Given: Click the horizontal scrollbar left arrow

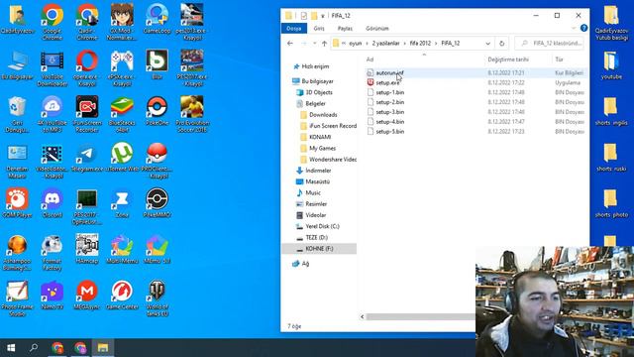Looking at the screenshot, I should point(363,317).
